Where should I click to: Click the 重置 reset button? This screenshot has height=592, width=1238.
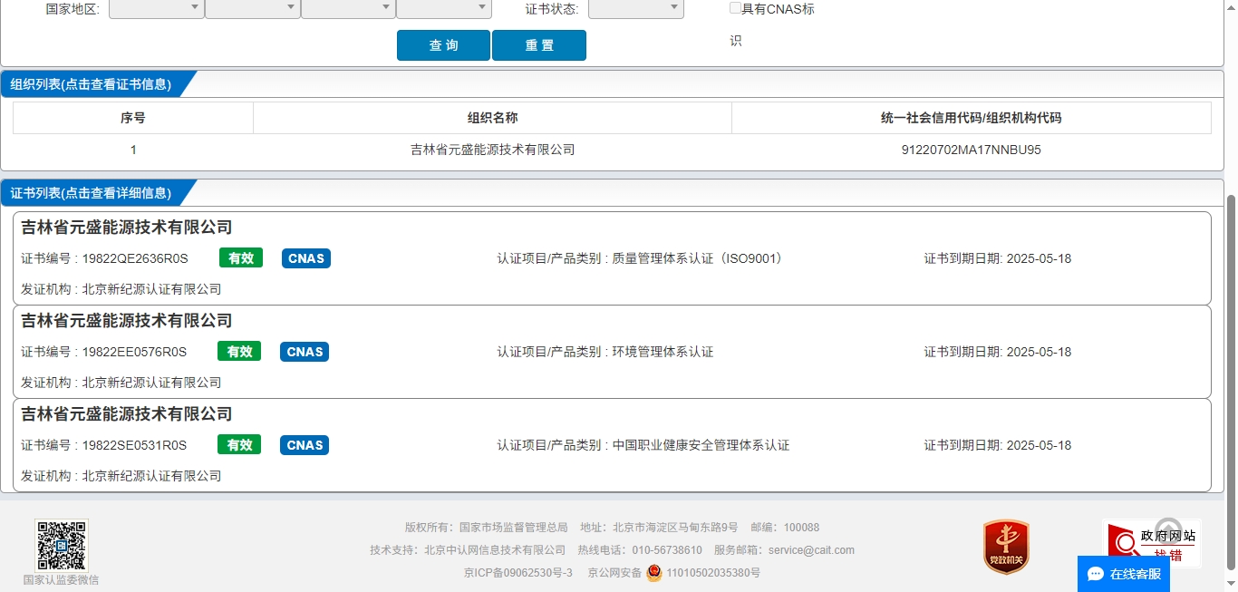pyautogui.click(x=539, y=45)
